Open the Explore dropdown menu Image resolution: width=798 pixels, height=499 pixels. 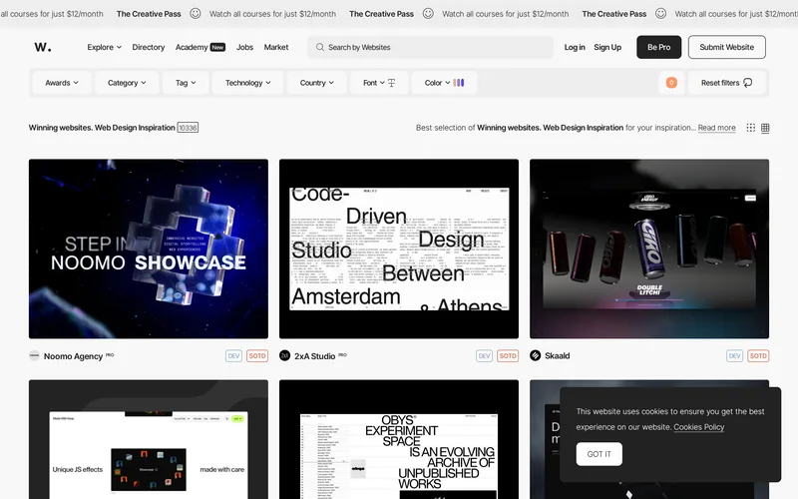pyautogui.click(x=105, y=47)
